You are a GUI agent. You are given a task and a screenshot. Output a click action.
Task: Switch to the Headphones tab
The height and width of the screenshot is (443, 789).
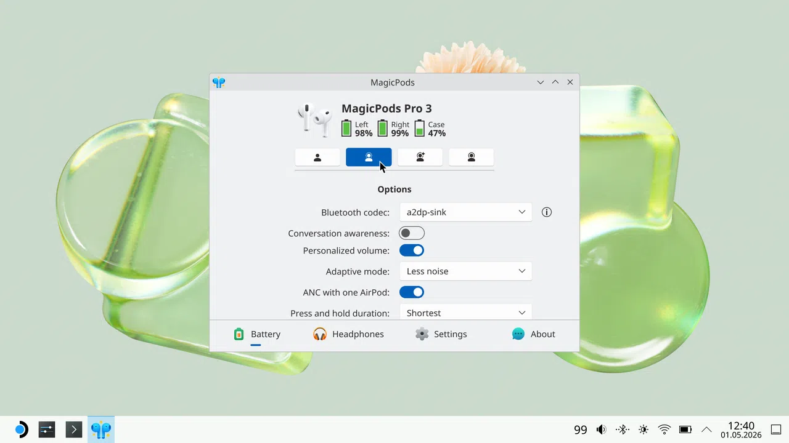tap(348, 334)
